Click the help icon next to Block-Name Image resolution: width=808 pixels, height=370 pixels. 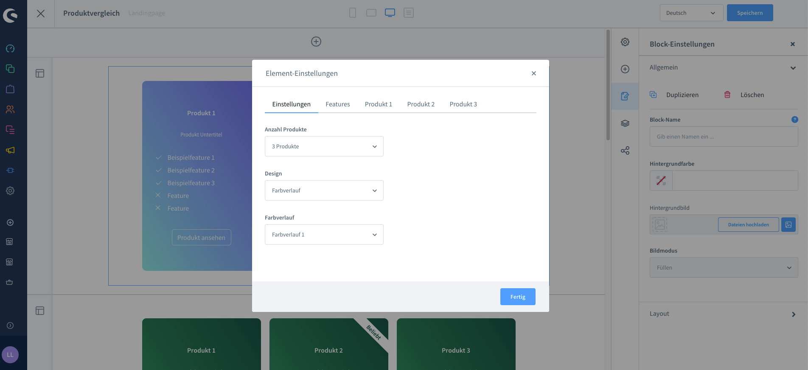coord(795,120)
